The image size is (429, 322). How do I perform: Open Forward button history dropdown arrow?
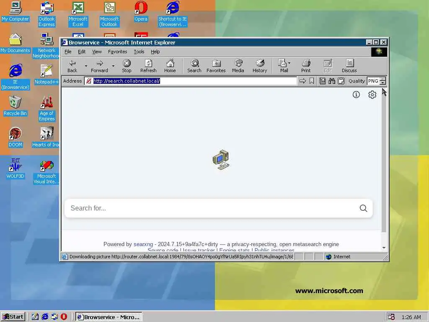pyautogui.click(x=113, y=66)
